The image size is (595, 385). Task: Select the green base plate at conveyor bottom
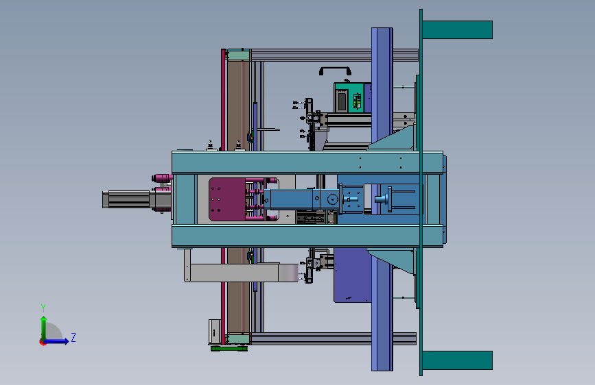[x=229, y=349]
